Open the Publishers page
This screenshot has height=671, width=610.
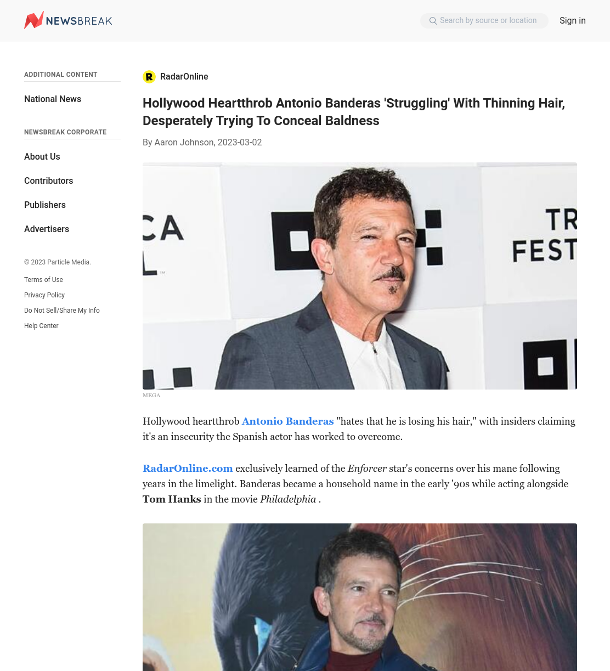coord(45,205)
